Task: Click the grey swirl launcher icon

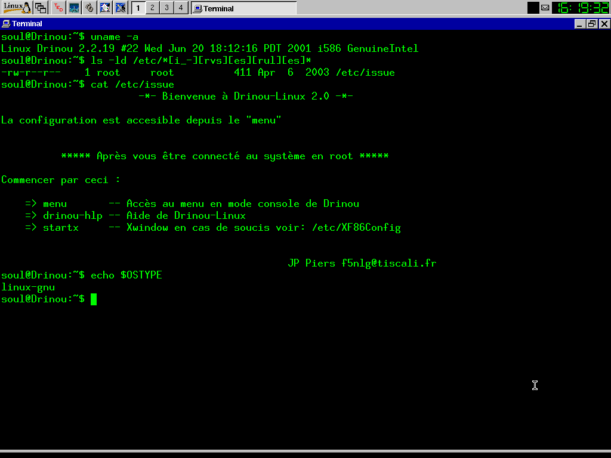Action: pos(90,8)
